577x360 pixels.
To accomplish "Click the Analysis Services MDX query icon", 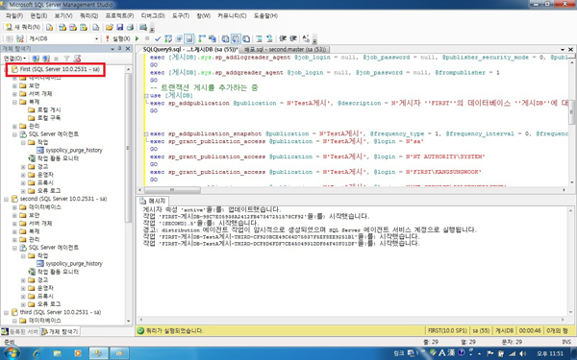I will [63, 27].
